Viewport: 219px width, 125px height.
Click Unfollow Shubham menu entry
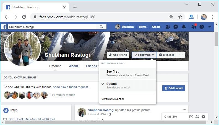(113, 99)
